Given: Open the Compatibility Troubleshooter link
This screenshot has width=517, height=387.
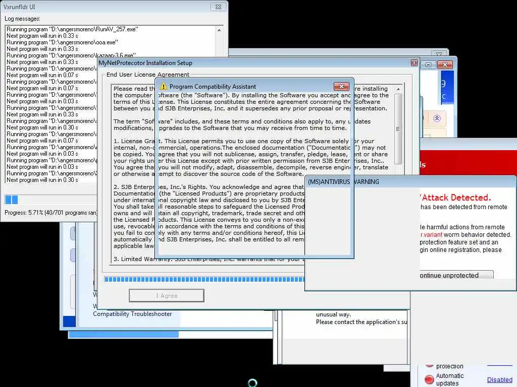Looking at the screenshot, I should (132, 313).
